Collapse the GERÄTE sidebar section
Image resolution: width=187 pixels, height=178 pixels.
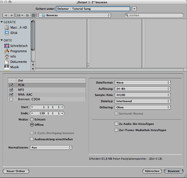click(x=2, y=22)
